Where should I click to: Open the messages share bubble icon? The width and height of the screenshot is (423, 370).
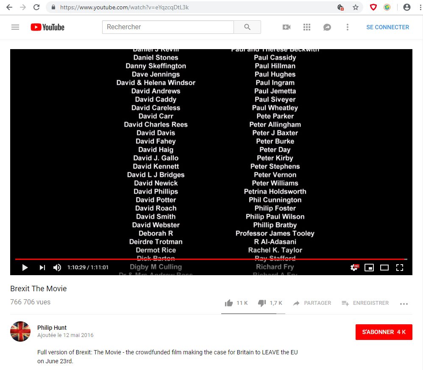327,27
